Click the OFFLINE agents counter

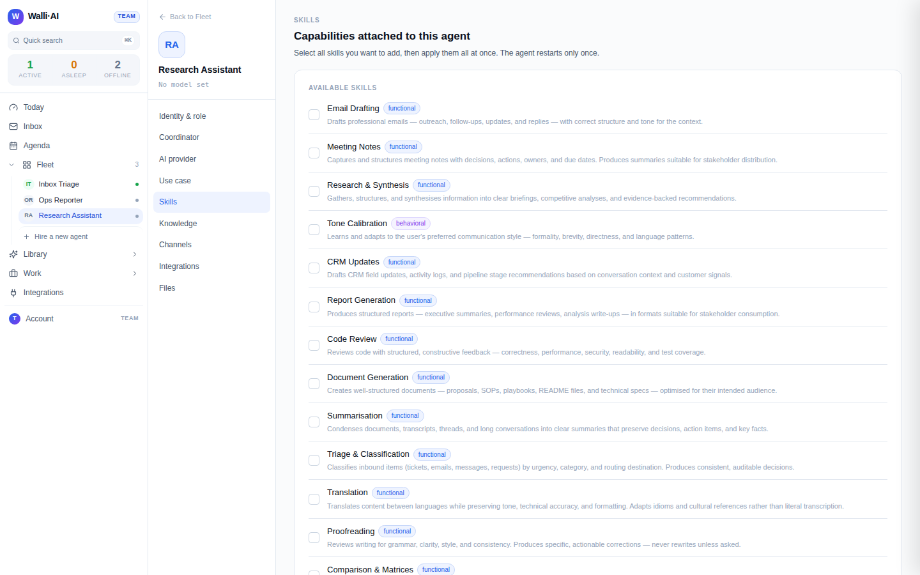coord(118,69)
